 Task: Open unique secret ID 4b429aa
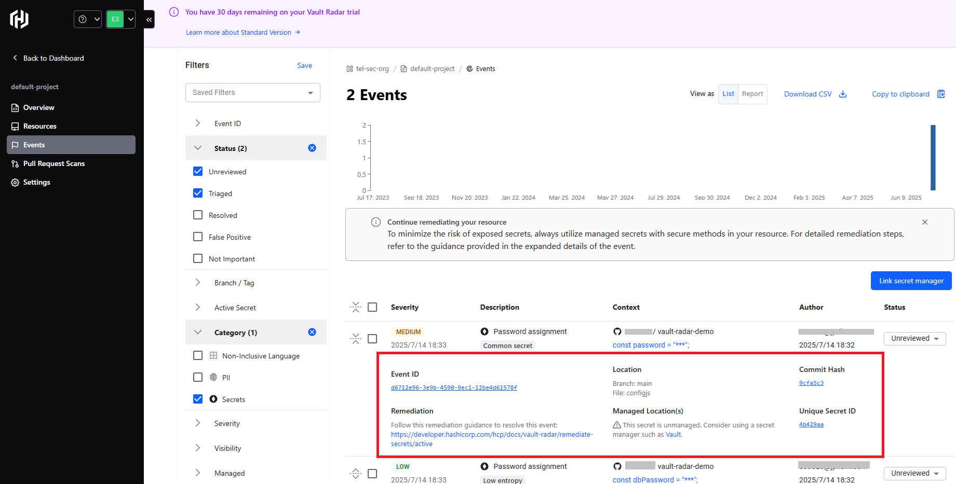click(811, 424)
